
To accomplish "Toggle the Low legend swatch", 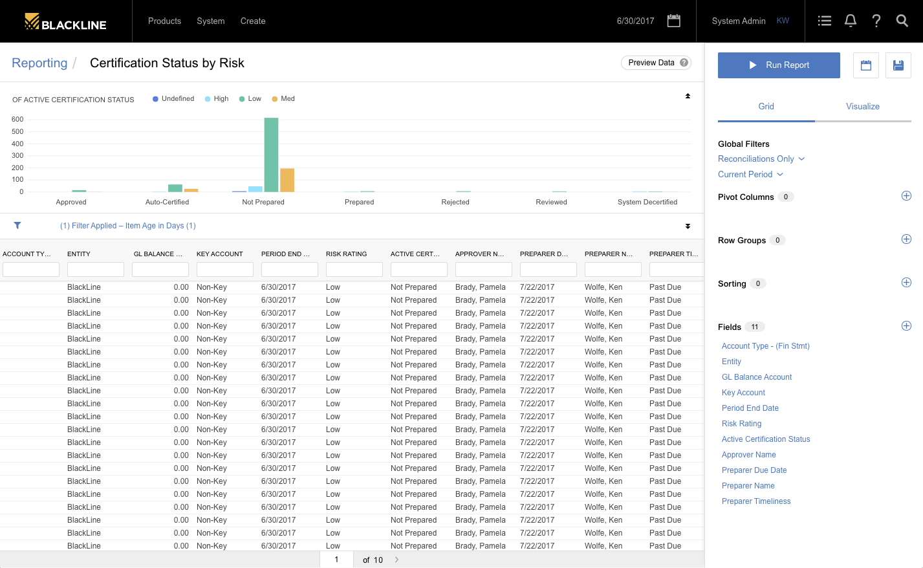I will point(242,99).
